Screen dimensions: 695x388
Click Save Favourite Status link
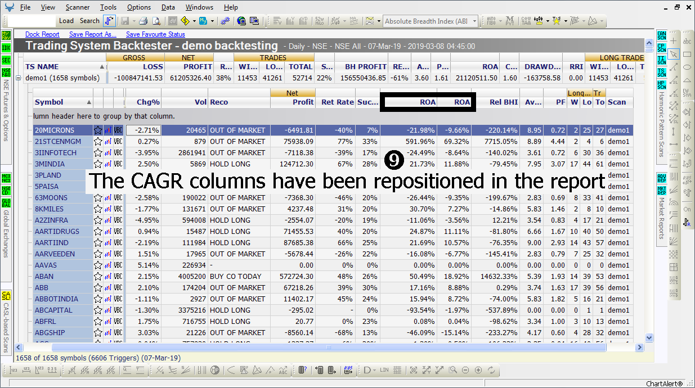point(155,34)
